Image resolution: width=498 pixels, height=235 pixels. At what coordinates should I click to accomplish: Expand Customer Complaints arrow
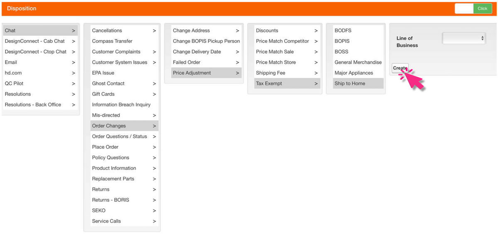[x=154, y=52]
